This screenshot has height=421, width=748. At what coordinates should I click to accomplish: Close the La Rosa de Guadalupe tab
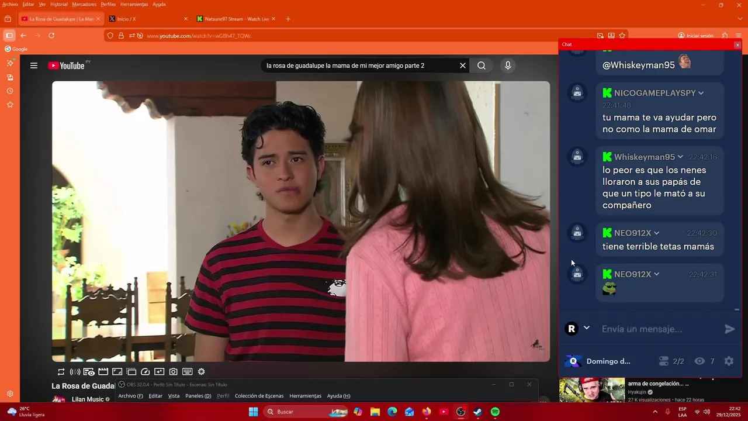(x=98, y=19)
